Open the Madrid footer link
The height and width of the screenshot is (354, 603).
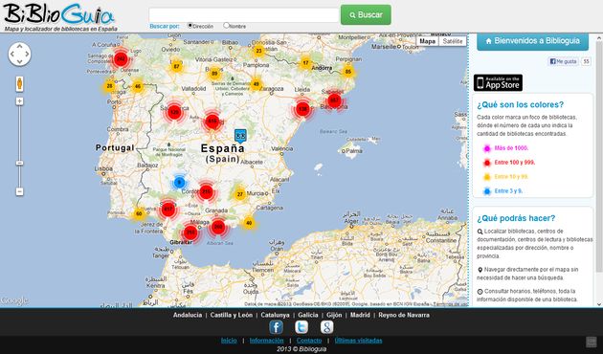(x=360, y=315)
